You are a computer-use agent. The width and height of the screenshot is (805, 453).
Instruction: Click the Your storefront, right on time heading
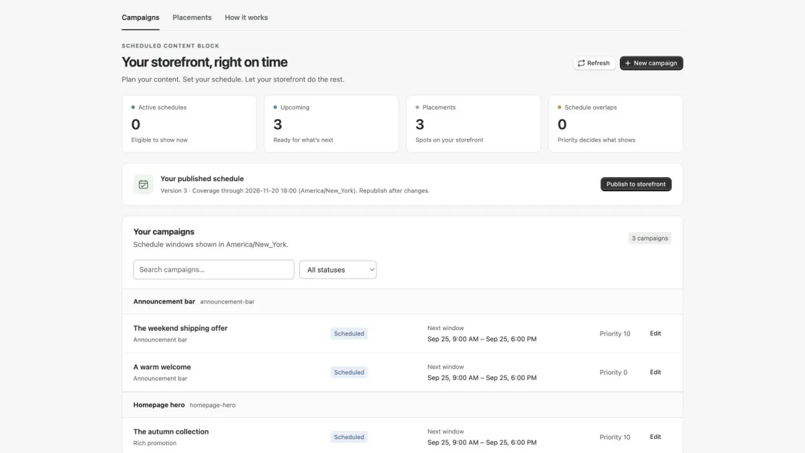(x=205, y=62)
